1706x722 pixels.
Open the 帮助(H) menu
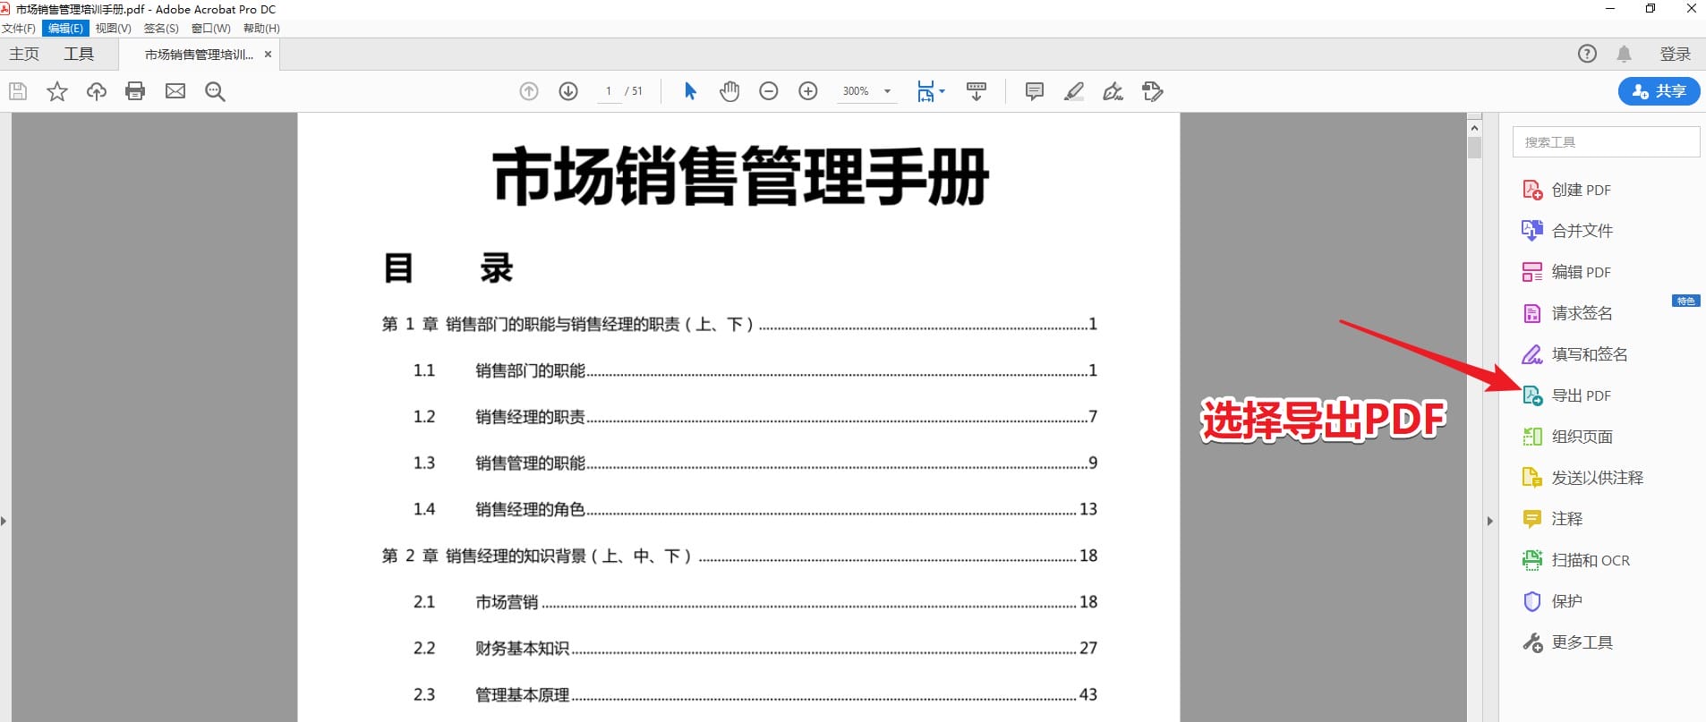click(261, 28)
